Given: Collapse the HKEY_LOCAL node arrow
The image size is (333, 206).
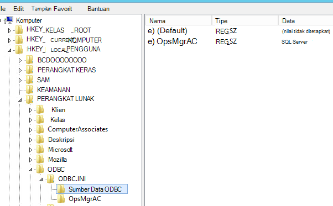Looking at the screenshot, I should point(9,50).
